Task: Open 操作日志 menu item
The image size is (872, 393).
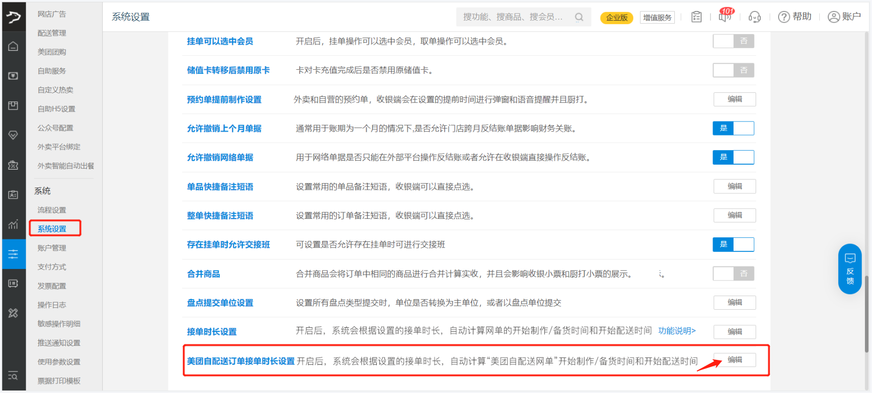Action: 52,305
